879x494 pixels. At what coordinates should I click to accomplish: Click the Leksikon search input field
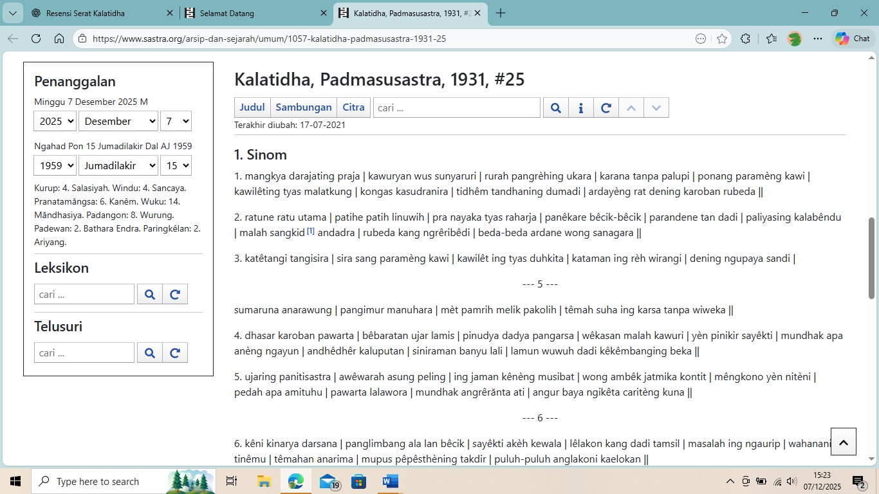click(x=84, y=295)
